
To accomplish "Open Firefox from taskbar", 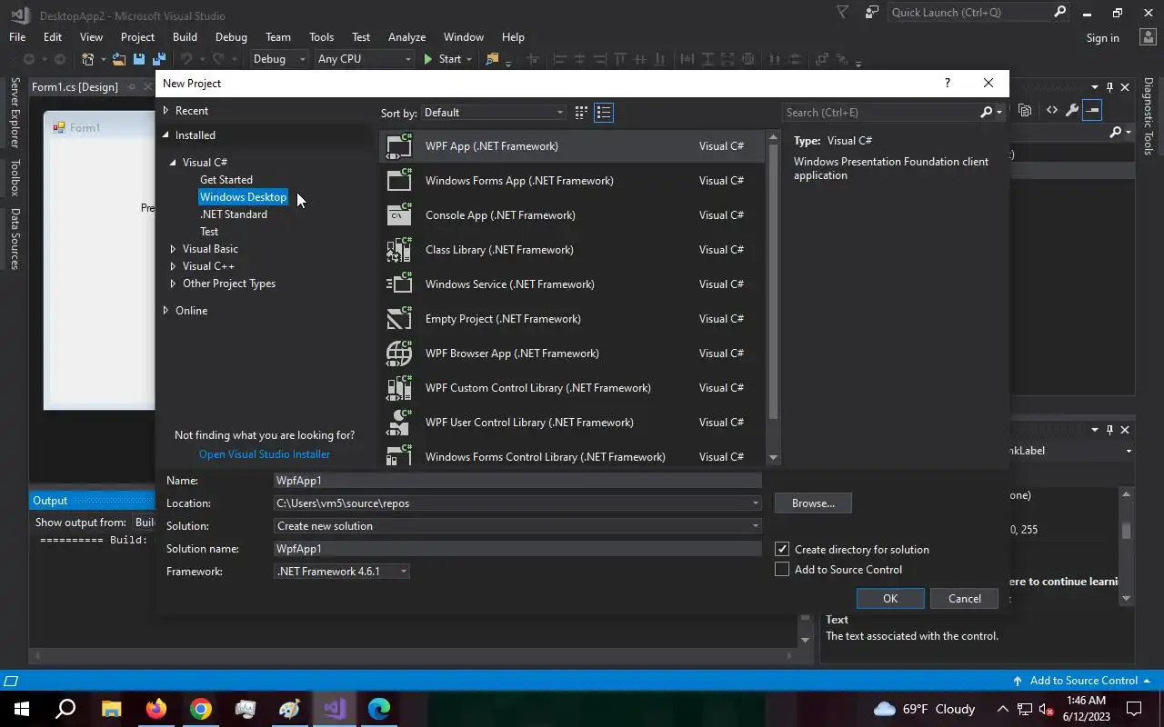I will 156,709.
